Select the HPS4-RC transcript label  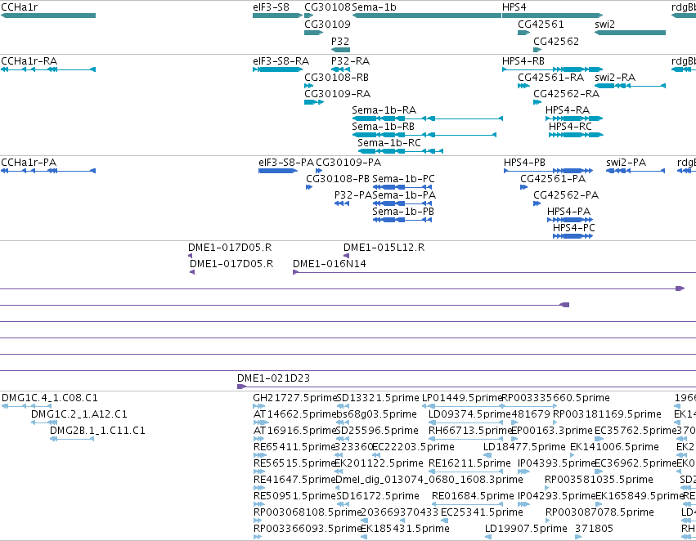click(570, 127)
